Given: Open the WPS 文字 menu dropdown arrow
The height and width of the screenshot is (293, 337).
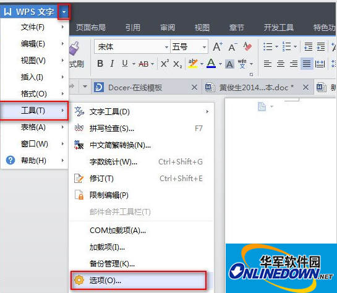Looking at the screenshot, I should [x=64, y=12].
